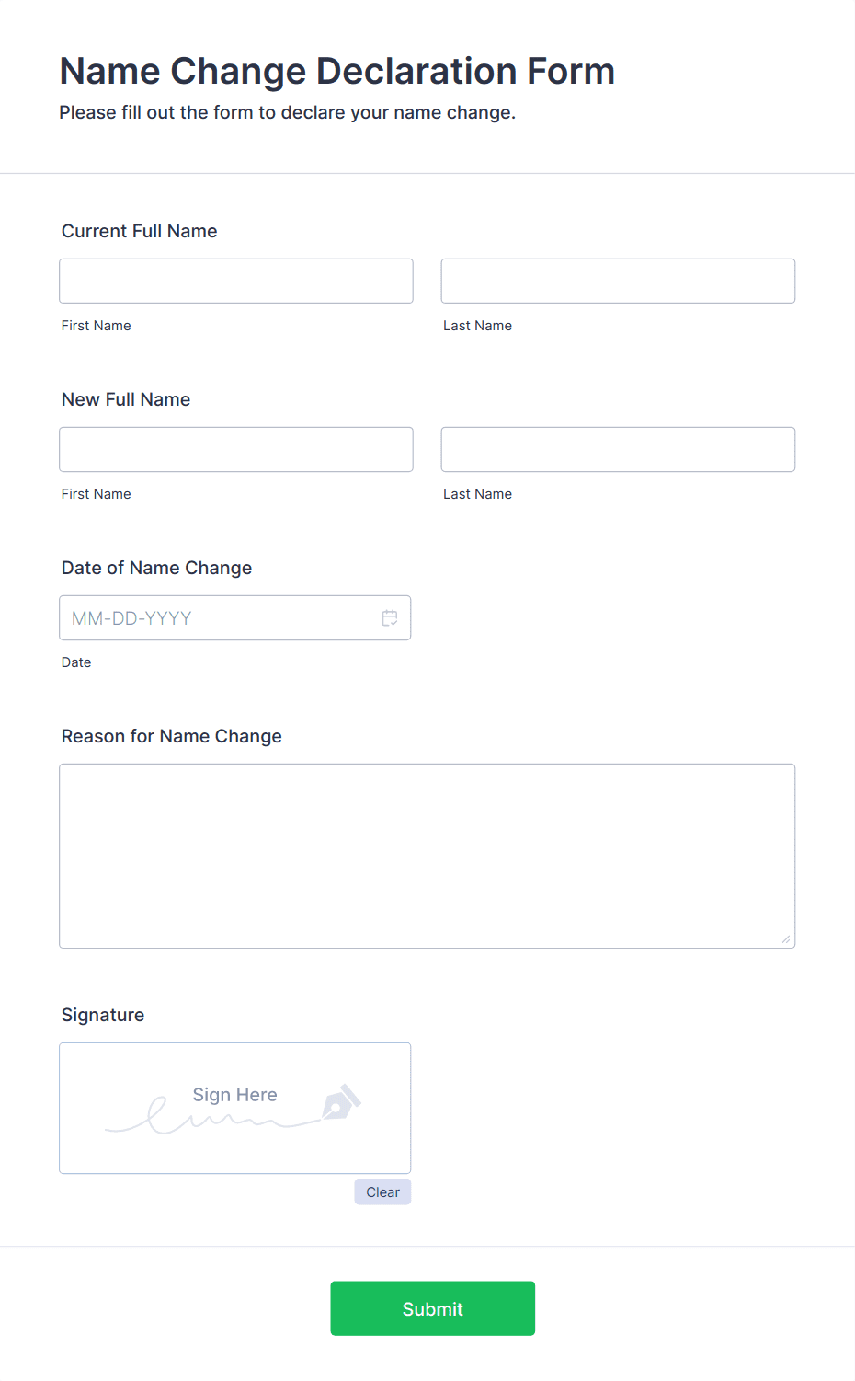This screenshot has width=855, height=1381.
Task: Open the date picker calendar icon
Action: [x=389, y=617]
